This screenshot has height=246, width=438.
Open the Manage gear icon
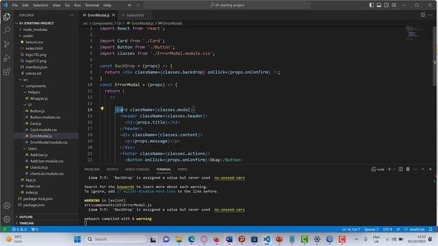[x=7, y=219]
